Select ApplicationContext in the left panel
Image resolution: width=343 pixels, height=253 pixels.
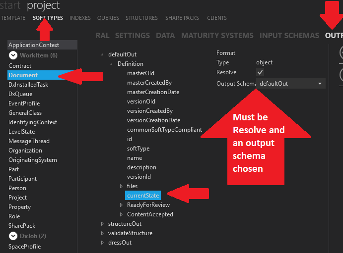click(x=34, y=45)
